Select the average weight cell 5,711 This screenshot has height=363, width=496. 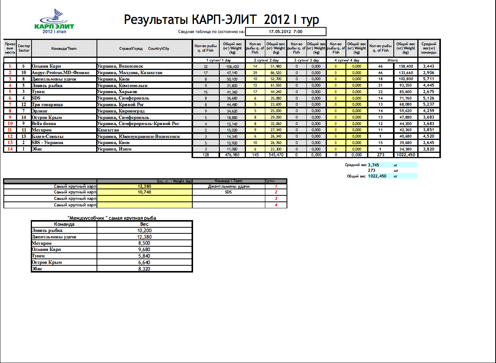428,79
